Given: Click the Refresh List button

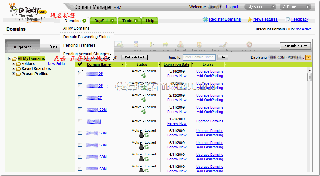Looking at the screenshot, I should (x=134, y=57).
